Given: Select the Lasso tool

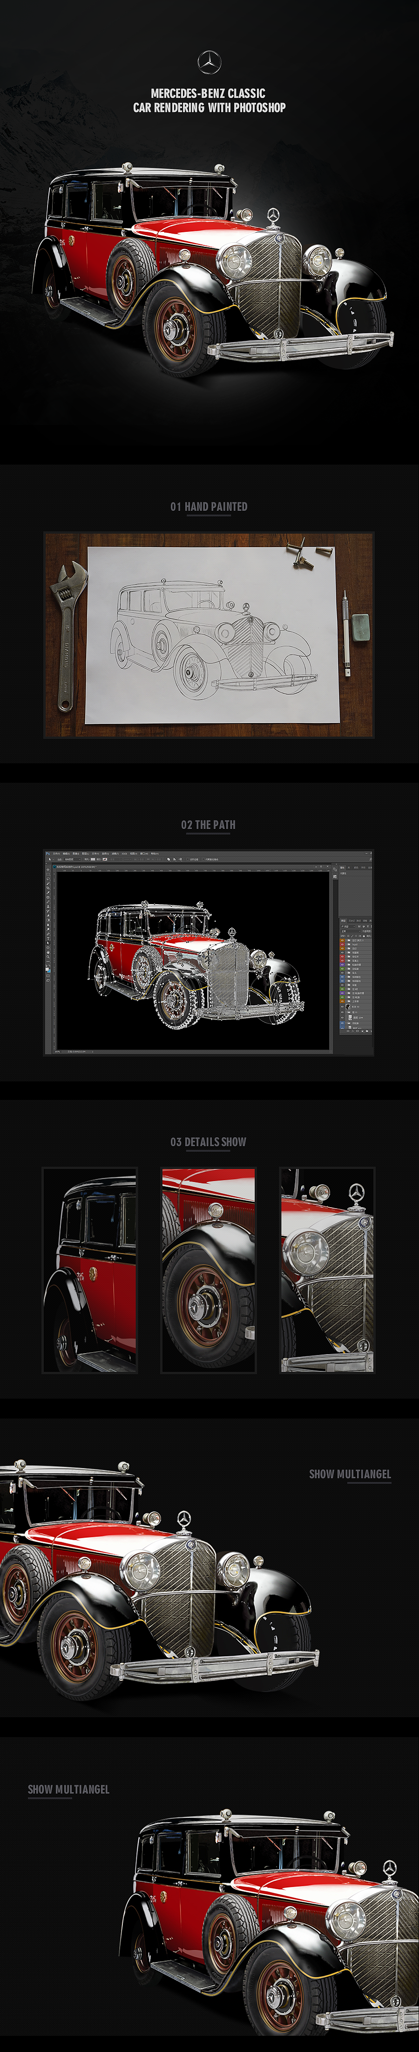Looking at the screenshot, I should tap(48, 879).
